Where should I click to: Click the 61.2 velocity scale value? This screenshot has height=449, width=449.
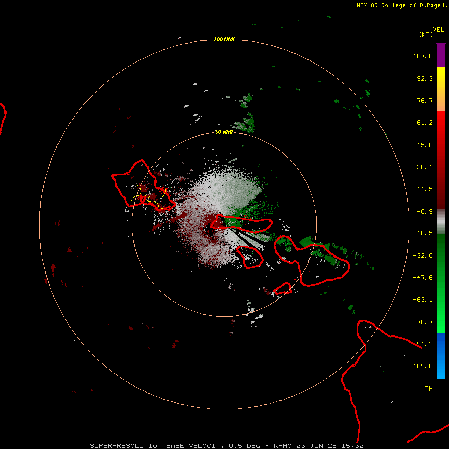pyautogui.click(x=425, y=123)
